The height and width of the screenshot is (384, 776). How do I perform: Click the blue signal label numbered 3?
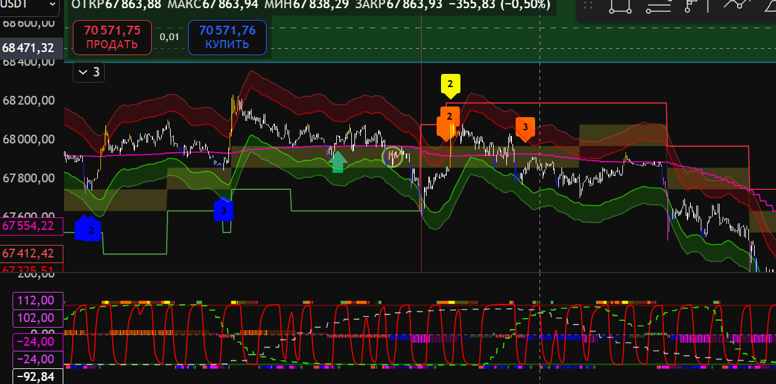(223, 210)
